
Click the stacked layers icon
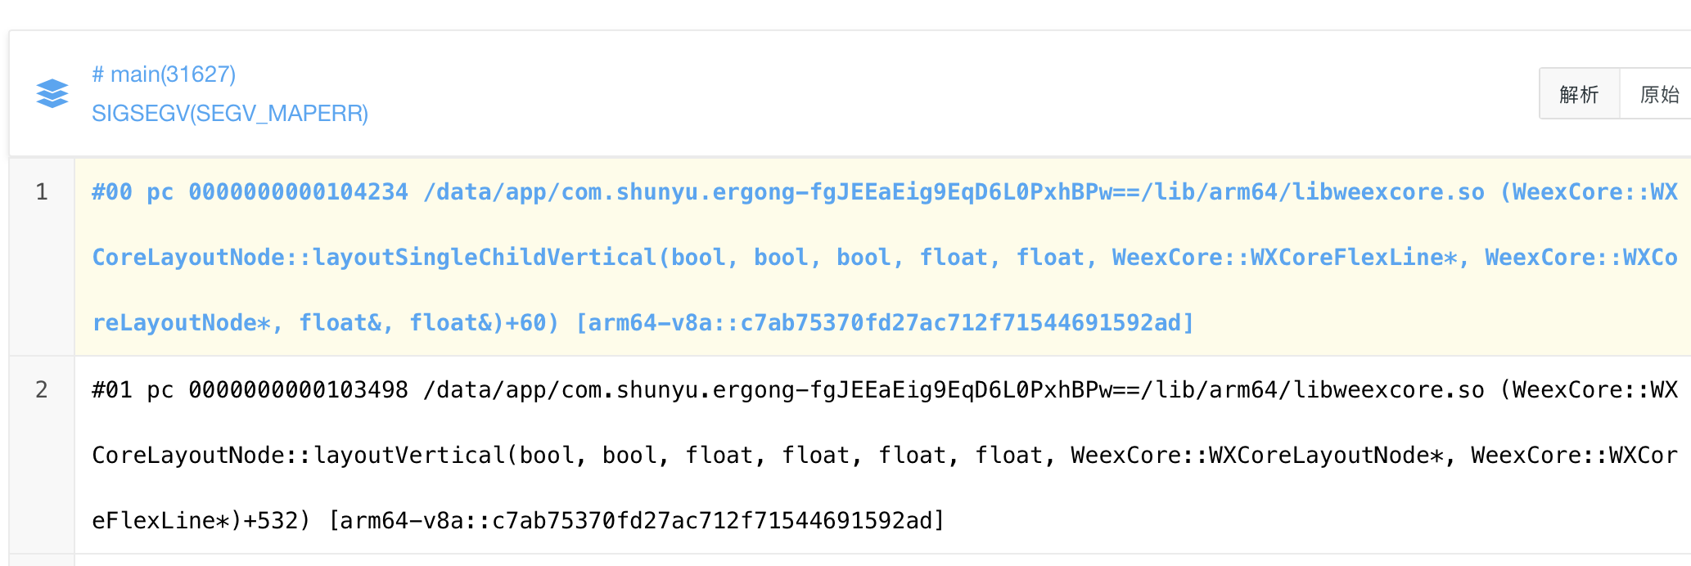pos(52,93)
